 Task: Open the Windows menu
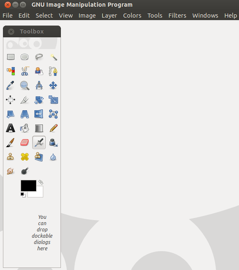click(205, 16)
